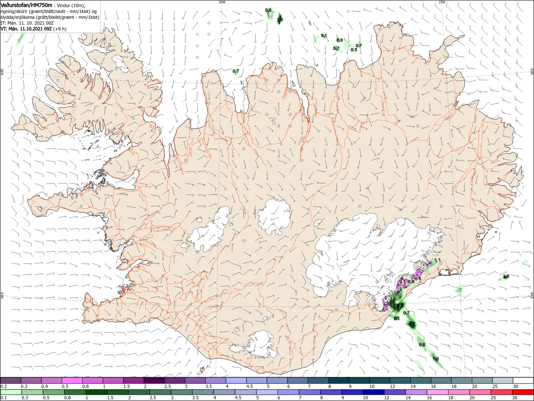This screenshot has height=401, width=534.
Task: Click the 30 label in the lower legend row
Action: [515, 398]
